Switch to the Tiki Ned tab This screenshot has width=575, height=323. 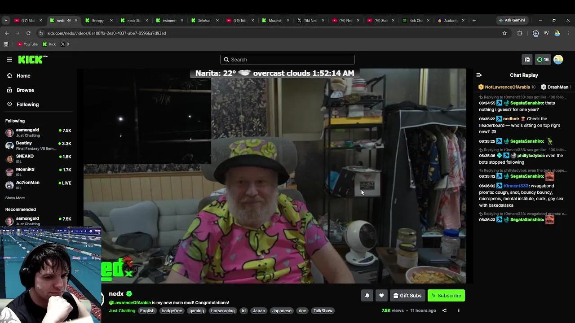click(310, 20)
